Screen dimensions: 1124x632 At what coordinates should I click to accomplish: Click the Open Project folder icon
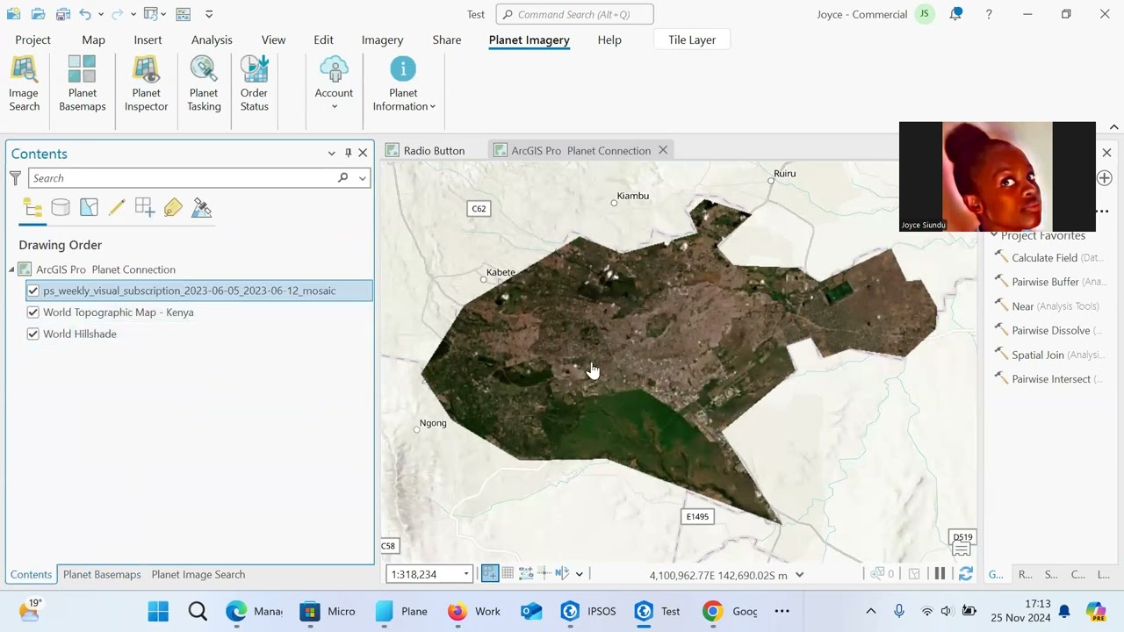coord(38,14)
